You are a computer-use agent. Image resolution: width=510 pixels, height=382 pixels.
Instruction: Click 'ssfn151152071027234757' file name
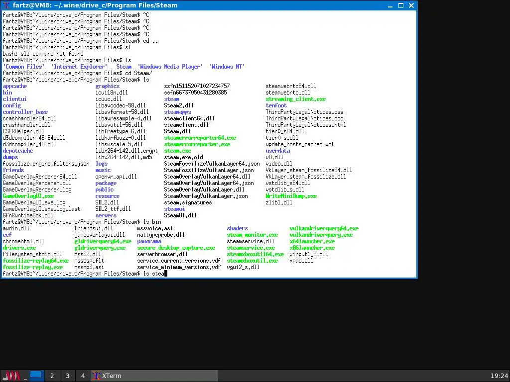coord(197,86)
